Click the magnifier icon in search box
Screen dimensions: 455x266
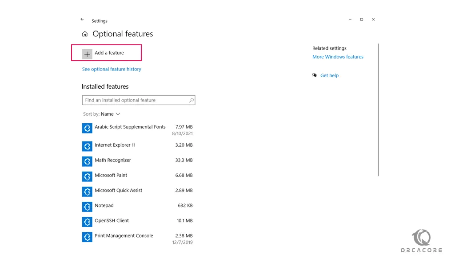coord(192,100)
